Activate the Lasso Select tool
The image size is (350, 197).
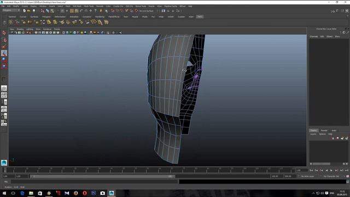[x=4, y=40]
